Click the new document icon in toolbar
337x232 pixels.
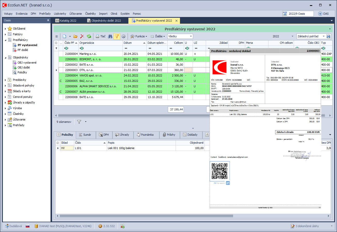pos(65,37)
